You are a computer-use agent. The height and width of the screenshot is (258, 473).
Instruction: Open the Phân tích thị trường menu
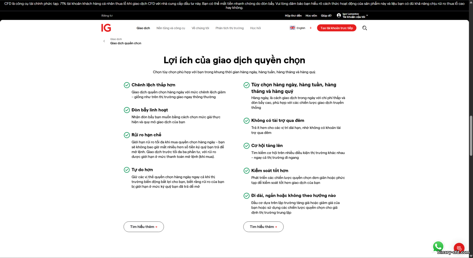(x=230, y=28)
